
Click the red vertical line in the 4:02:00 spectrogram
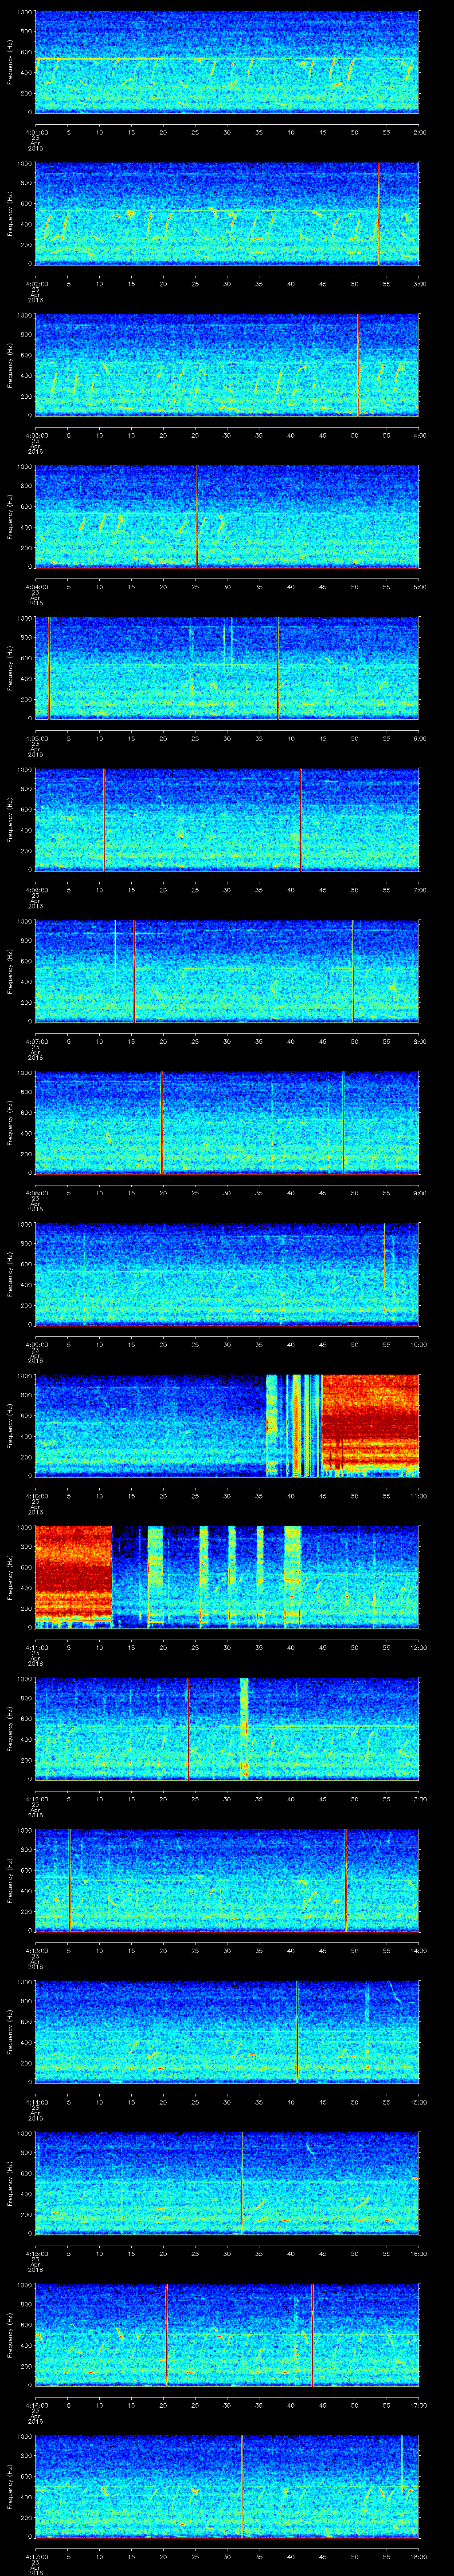(379, 213)
